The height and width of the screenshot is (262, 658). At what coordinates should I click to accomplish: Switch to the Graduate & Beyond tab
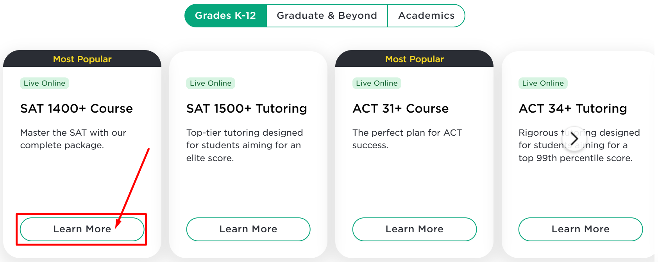327,16
